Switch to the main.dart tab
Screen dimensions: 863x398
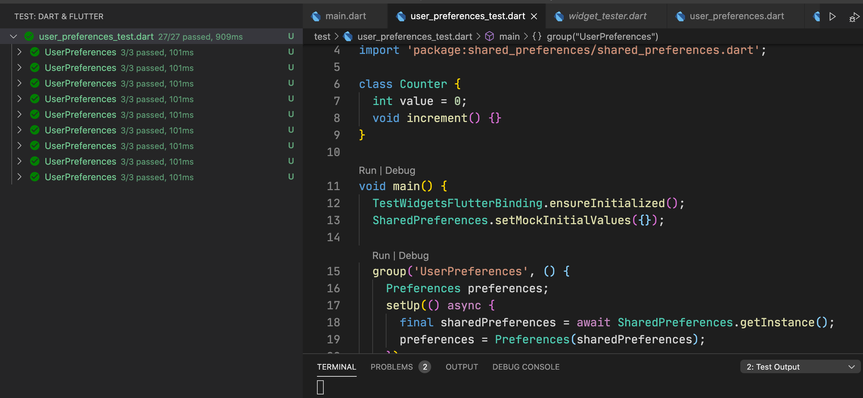click(345, 16)
